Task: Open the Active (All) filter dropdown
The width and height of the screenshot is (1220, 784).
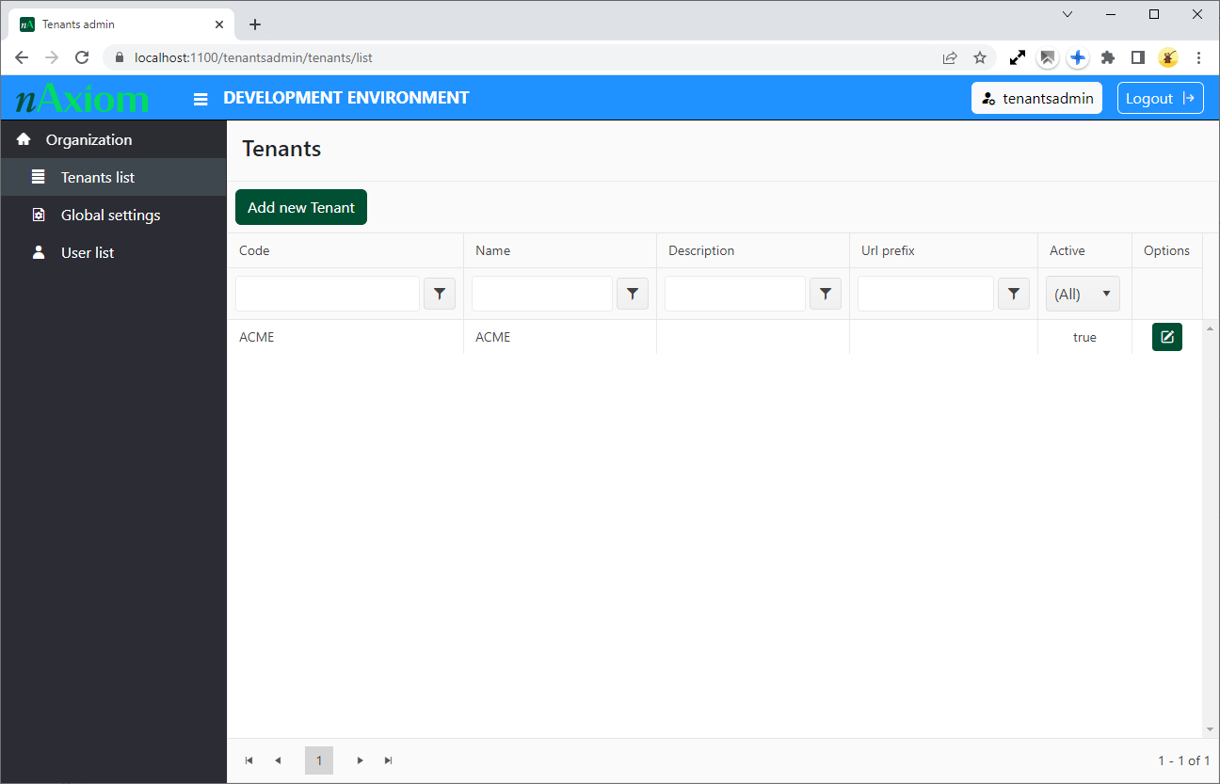Action: point(1083,294)
